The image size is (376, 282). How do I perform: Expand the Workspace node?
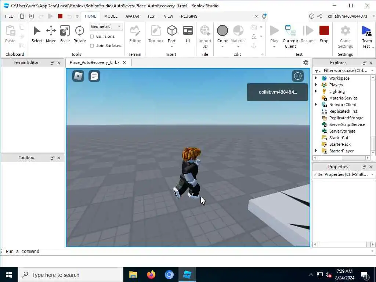[x=316, y=78]
